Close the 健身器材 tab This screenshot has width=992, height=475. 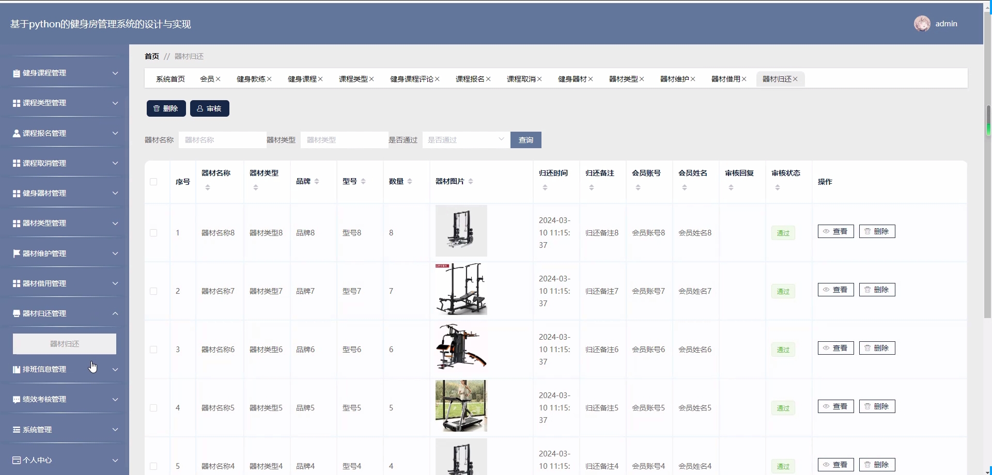tap(591, 79)
